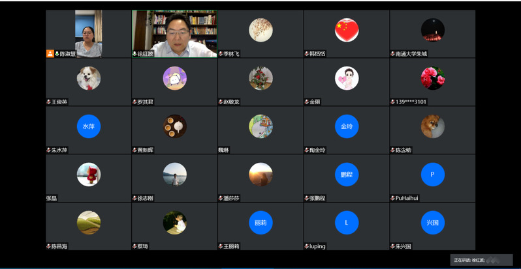This screenshot has width=521, height=269.
Task: Click the muted mic icon beside 朱水萍
Action: coord(48,150)
